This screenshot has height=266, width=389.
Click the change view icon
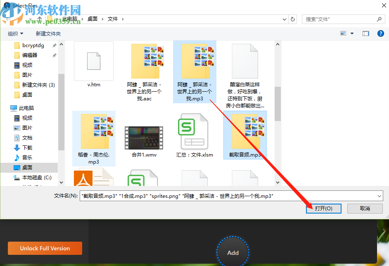pos(343,33)
